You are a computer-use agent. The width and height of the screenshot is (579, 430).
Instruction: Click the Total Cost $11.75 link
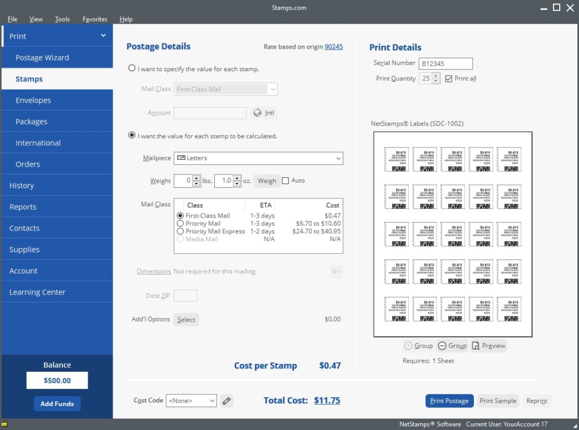tap(327, 401)
